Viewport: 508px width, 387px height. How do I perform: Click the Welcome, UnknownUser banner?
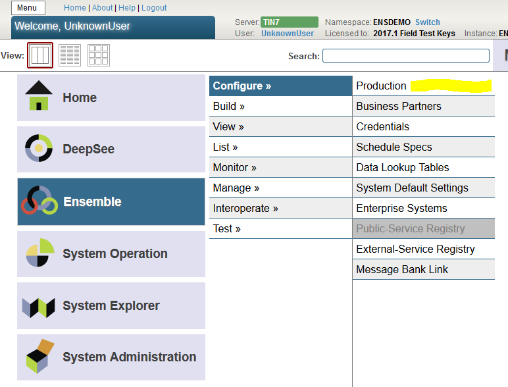tap(113, 27)
